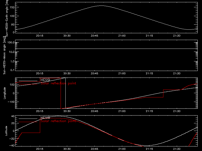Click the -40 tick on Latitude axis

click(x=12, y=145)
